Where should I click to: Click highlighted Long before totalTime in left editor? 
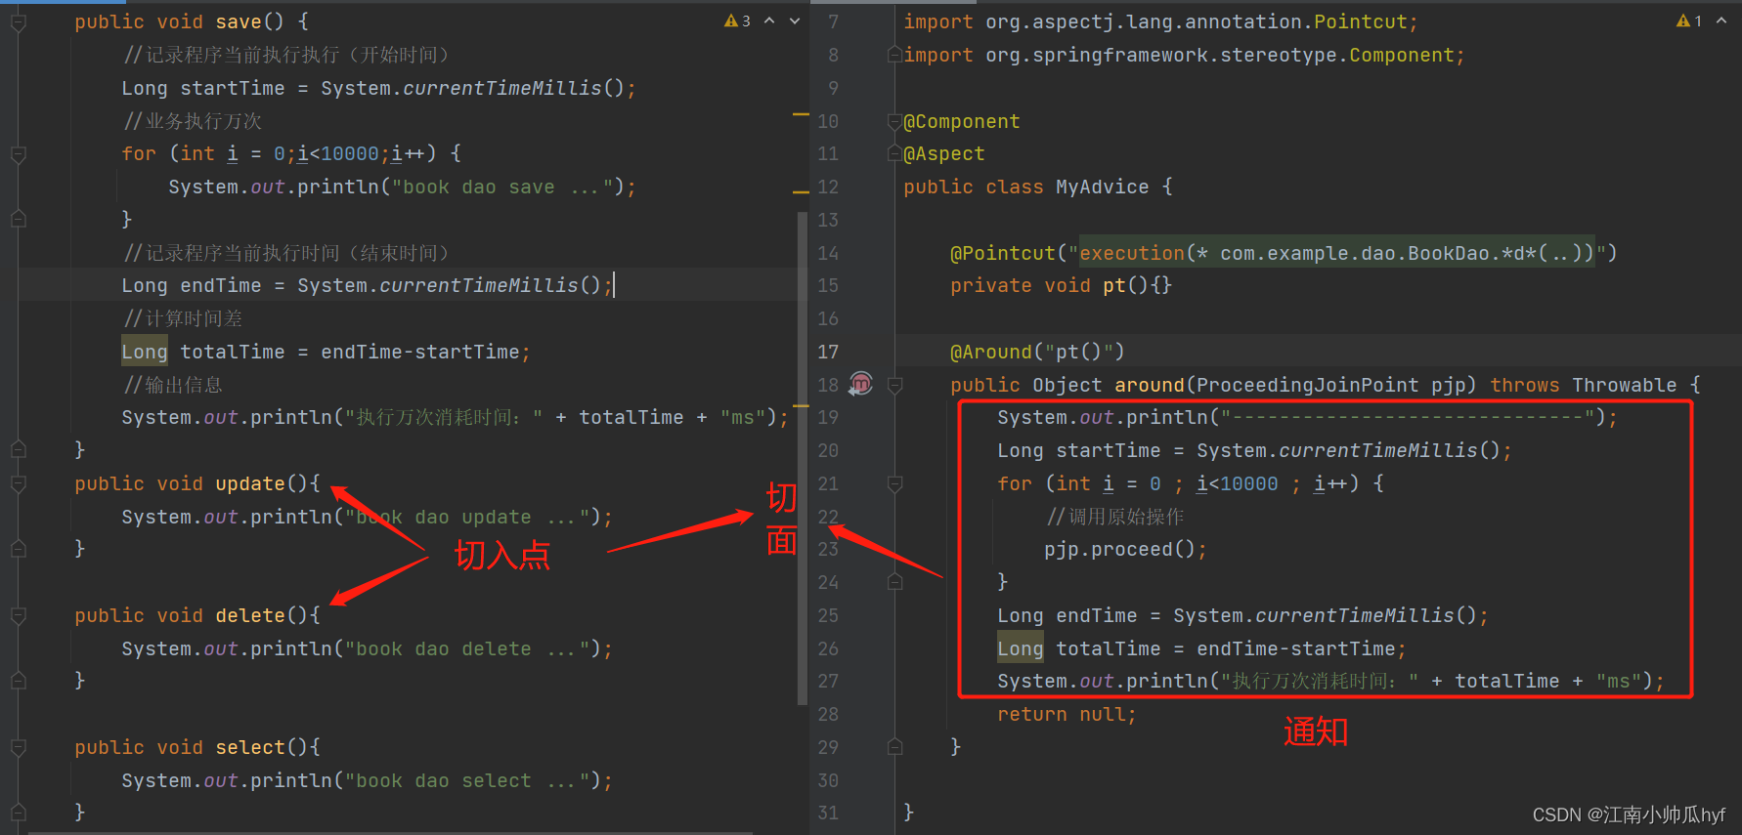(145, 352)
